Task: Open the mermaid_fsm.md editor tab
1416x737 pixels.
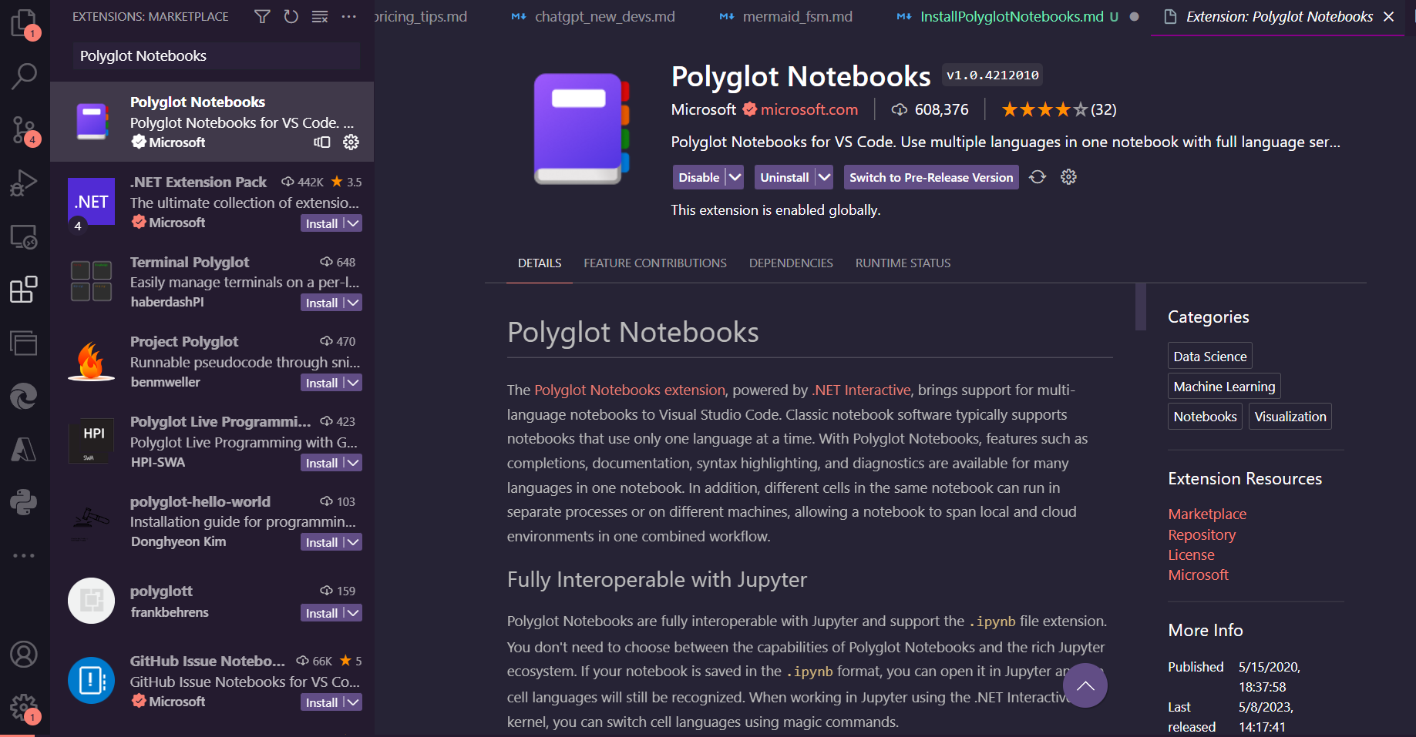Action: (786, 17)
